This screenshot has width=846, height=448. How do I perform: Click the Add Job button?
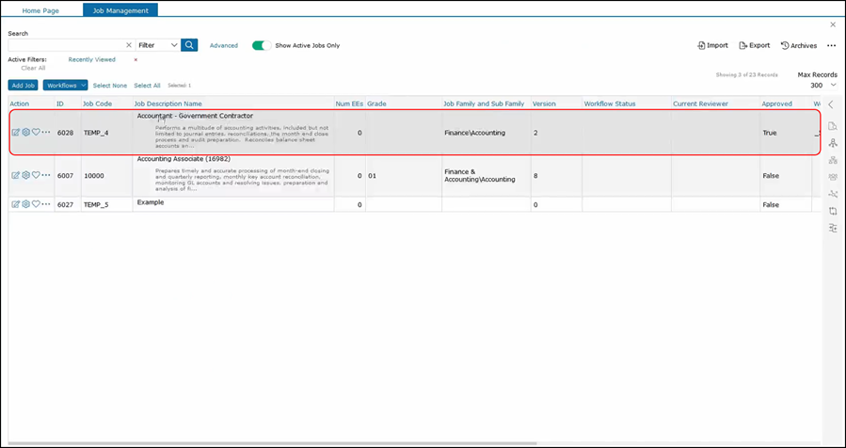point(24,85)
